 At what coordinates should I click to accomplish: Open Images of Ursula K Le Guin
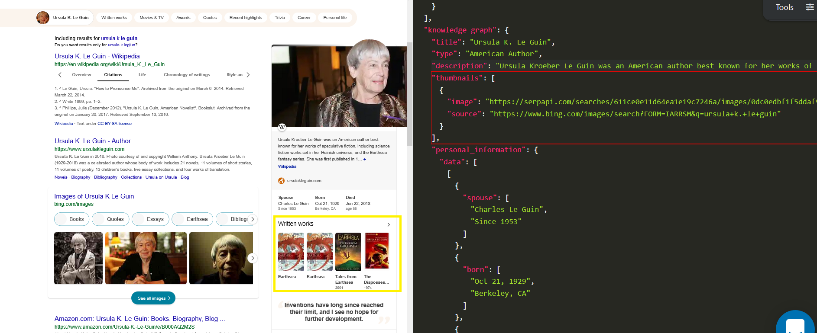(94, 196)
